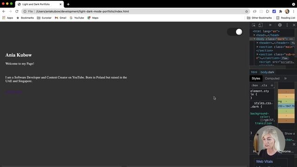Click the script src scripts link
Viewport: 297px width, 167px height.
pyautogui.click(x=287, y=62)
